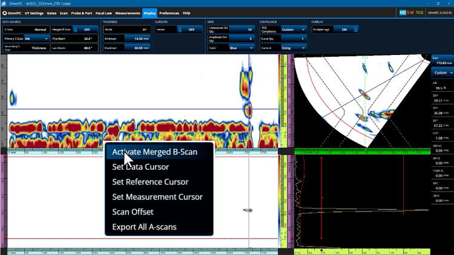The height and width of the screenshot is (255, 454).
Task: Open the TCG Compliance dropdown
Action: pyautogui.click(x=295, y=29)
